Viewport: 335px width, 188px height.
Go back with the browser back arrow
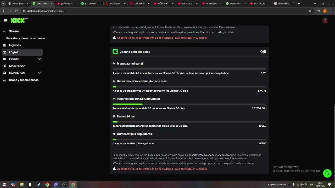point(4,11)
